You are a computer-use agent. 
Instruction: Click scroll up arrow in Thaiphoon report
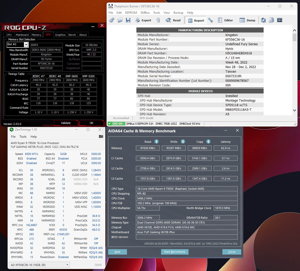coord(294,30)
